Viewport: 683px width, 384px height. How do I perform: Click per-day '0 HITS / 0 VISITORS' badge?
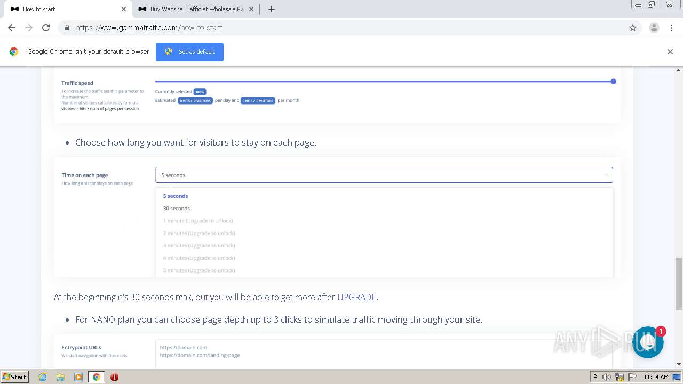pyautogui.click(x=195, y=100)
